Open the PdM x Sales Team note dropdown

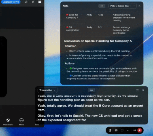point(122,6)
